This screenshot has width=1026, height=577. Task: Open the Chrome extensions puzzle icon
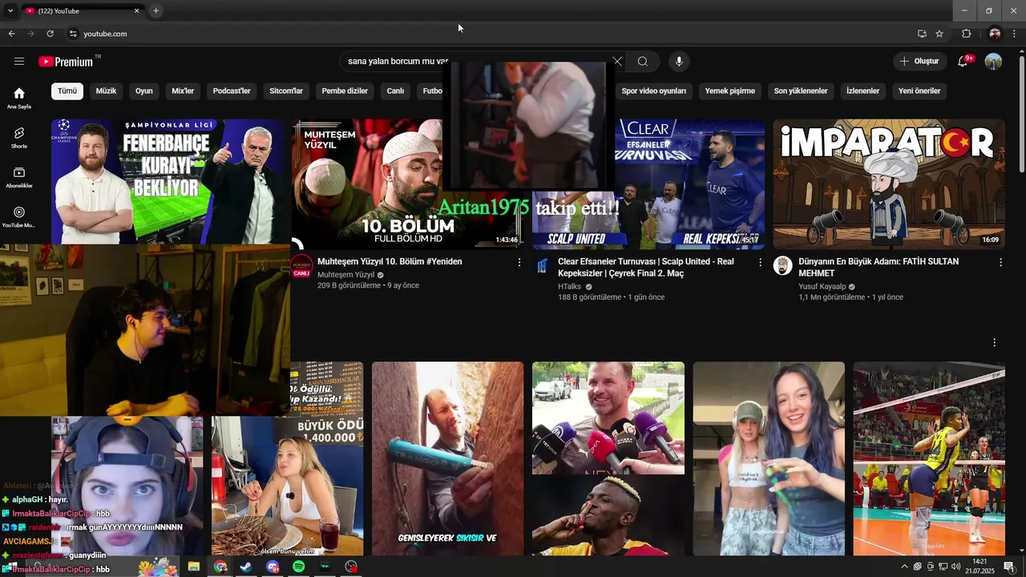966,34
